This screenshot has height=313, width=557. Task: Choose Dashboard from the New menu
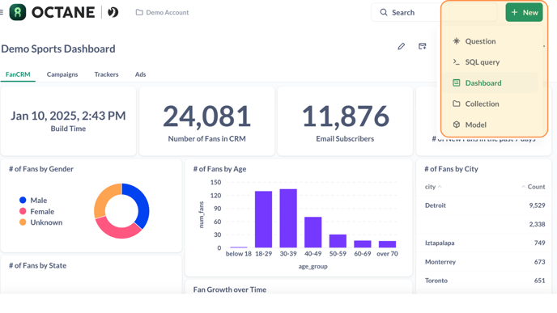click(491, 83)
